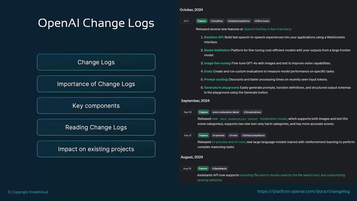Click the omni-moderation-latest tag

(x=226, y=112)
